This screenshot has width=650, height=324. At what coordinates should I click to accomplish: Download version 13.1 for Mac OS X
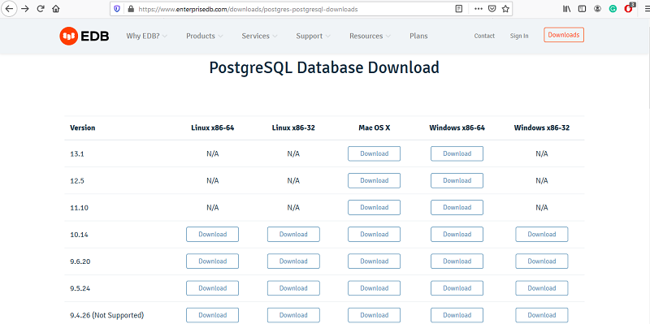coord(374,153)
